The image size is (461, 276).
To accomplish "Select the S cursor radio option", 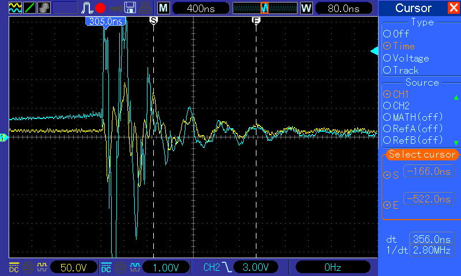I will [x=387, y=175].
